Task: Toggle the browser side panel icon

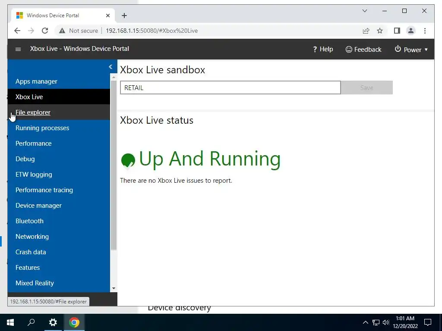Action: 397,31
